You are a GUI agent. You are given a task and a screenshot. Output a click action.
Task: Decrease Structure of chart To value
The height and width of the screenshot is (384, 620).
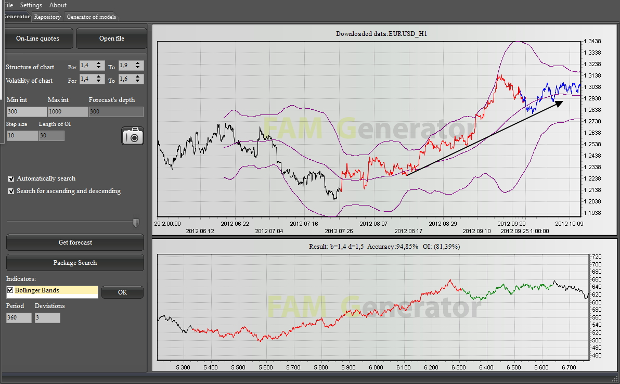pyautogui.click(x=138, y=68)
